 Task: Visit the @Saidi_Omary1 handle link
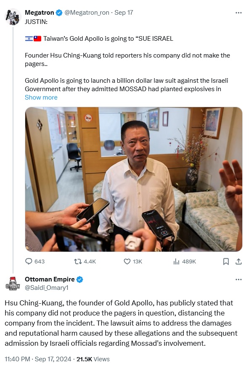(x=47, y=287)
